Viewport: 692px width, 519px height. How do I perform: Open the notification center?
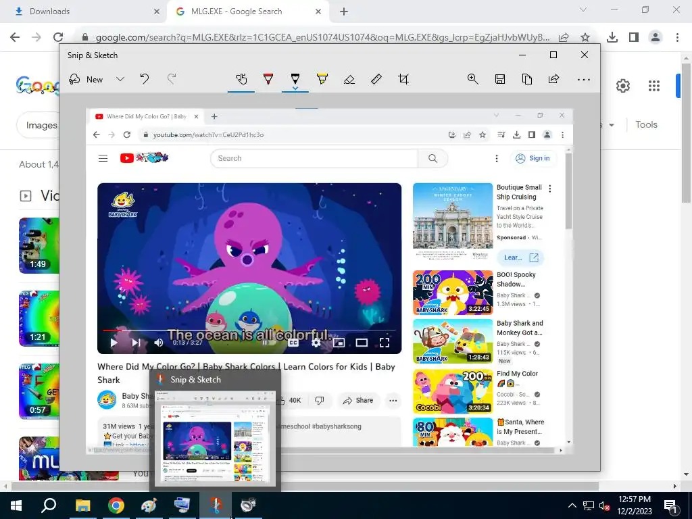[670, 506]
